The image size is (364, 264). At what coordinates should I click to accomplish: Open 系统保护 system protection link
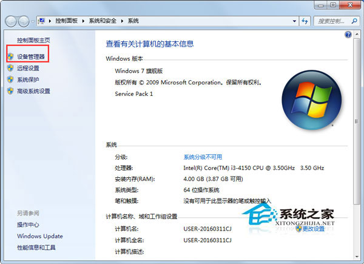click(x=28, y=80)
